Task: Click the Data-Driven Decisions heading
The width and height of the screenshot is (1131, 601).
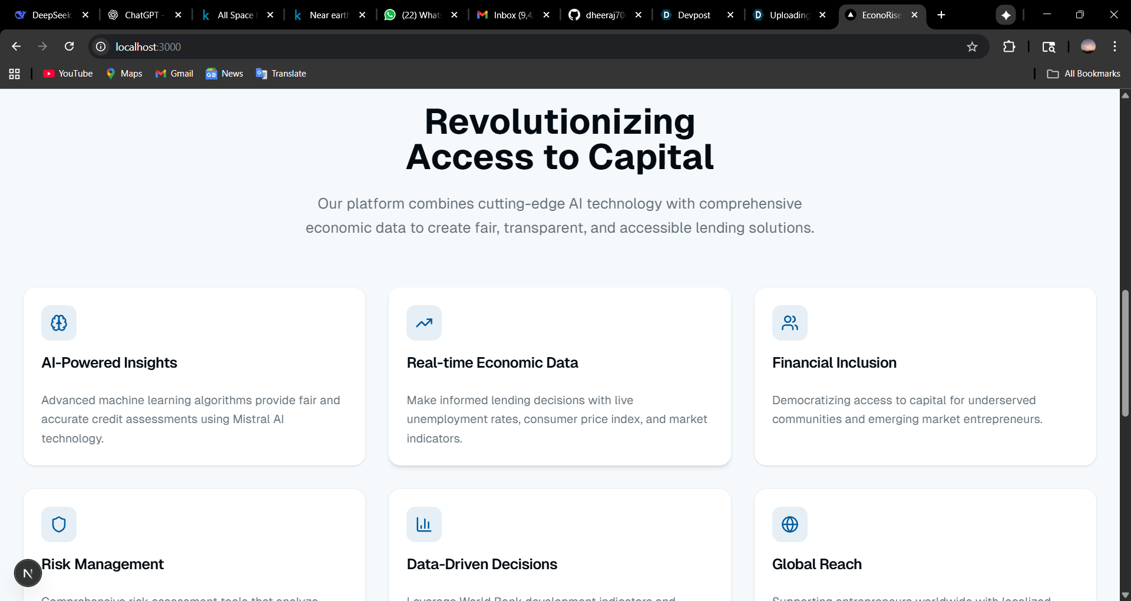Action: pos(482,564)
